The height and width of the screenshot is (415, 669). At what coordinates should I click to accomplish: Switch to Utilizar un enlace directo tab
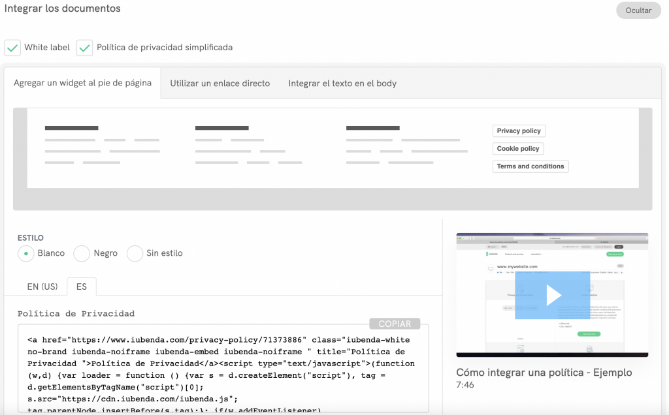pos(220,84)
